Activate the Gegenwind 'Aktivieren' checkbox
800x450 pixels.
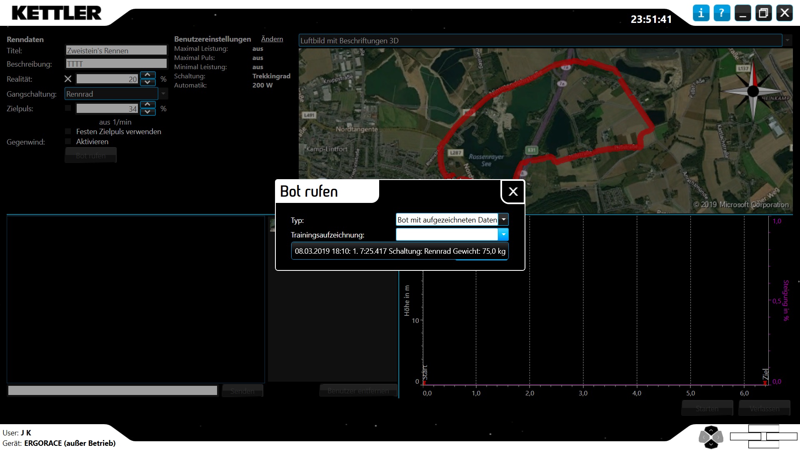pyautogui.click(x=68, y=142)
